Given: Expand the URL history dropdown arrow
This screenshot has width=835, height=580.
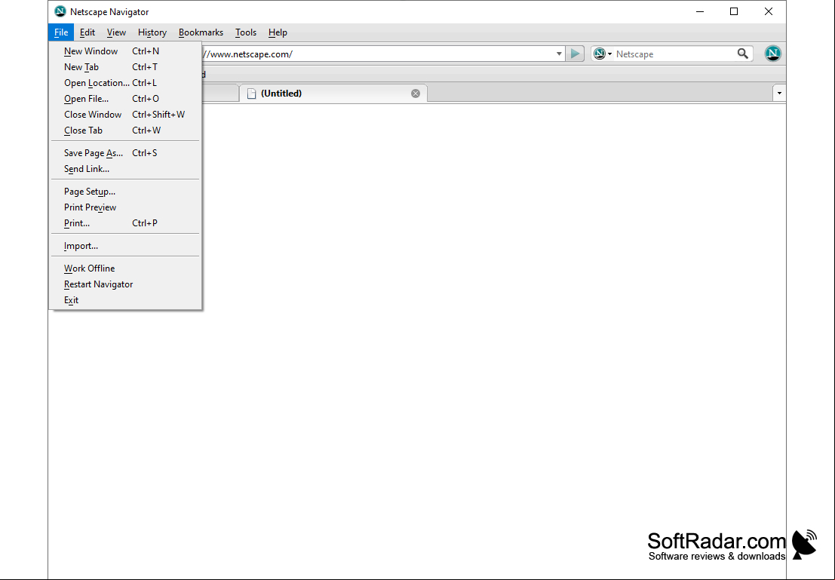Looking at the screenshot, I should click(x=559, y=54).
